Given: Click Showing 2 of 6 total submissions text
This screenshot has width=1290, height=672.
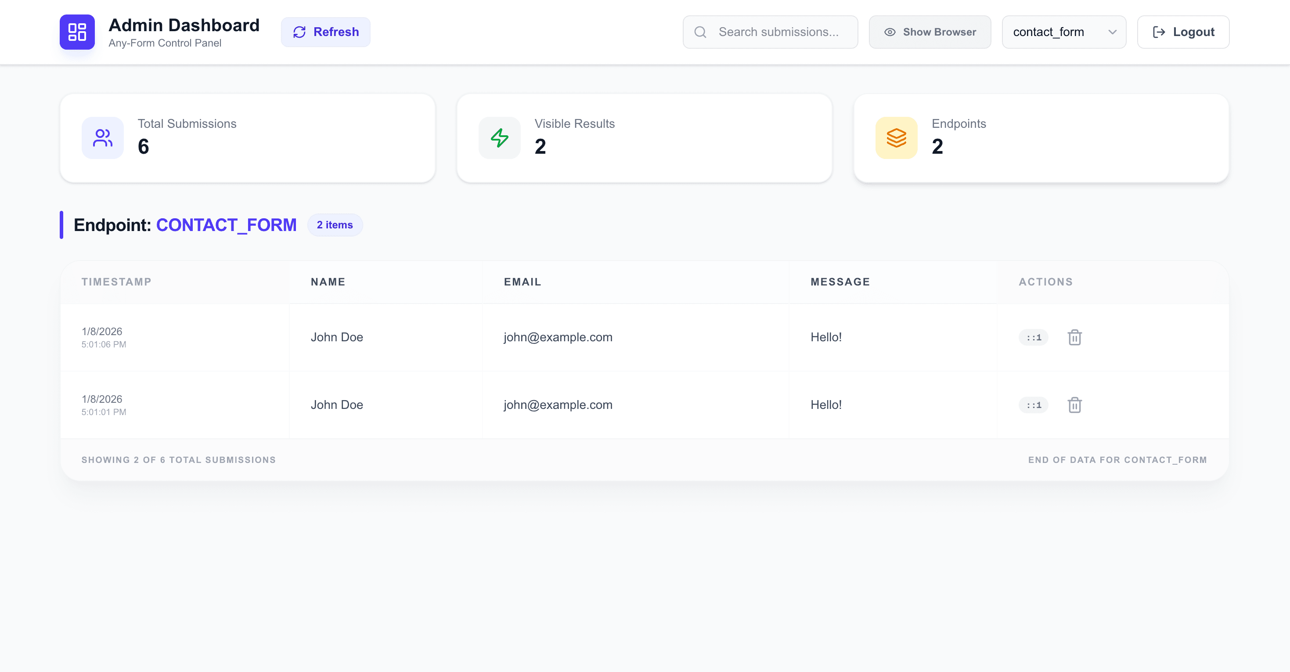Looking at the screenshot, I should [179, 460].
